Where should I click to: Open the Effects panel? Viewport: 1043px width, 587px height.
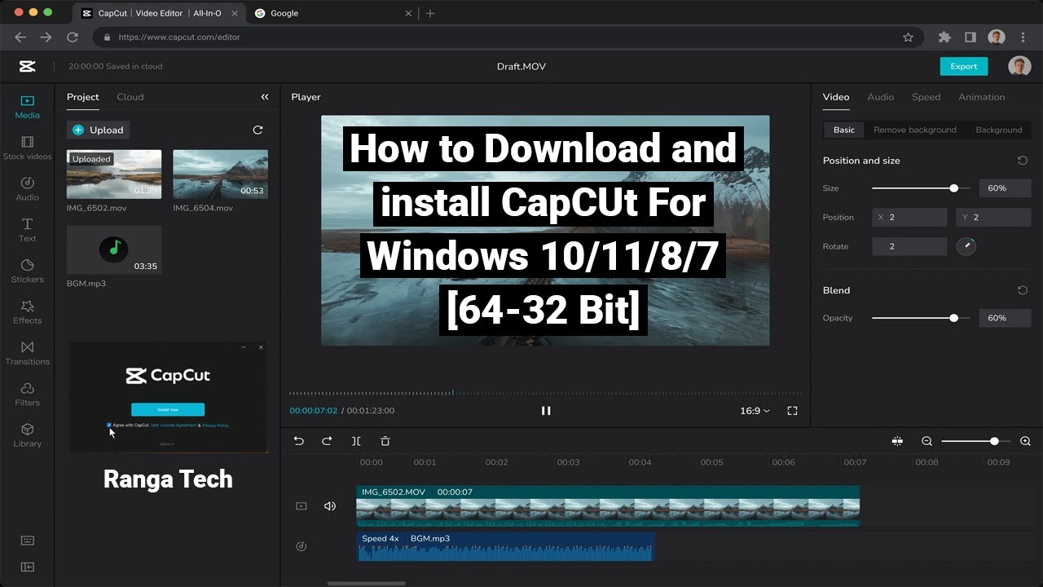(27, 312)
